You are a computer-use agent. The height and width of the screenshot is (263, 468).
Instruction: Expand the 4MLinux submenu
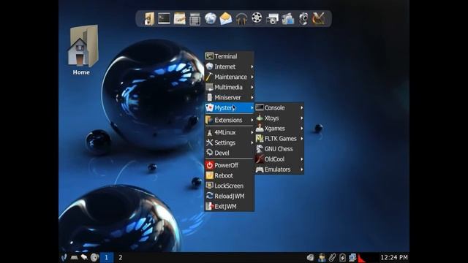(x=229, y=132)
